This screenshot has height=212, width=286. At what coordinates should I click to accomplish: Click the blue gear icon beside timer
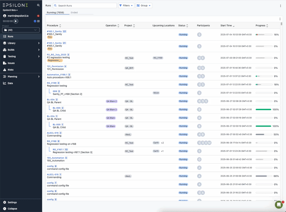35,21
